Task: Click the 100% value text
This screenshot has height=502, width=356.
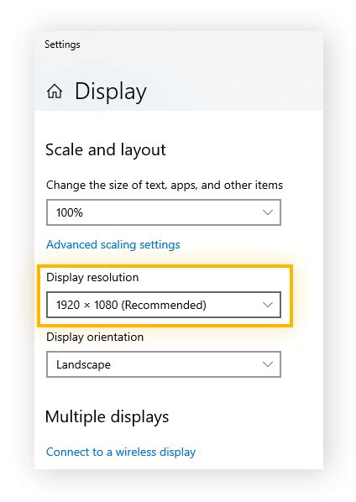Action: (70, 212)
